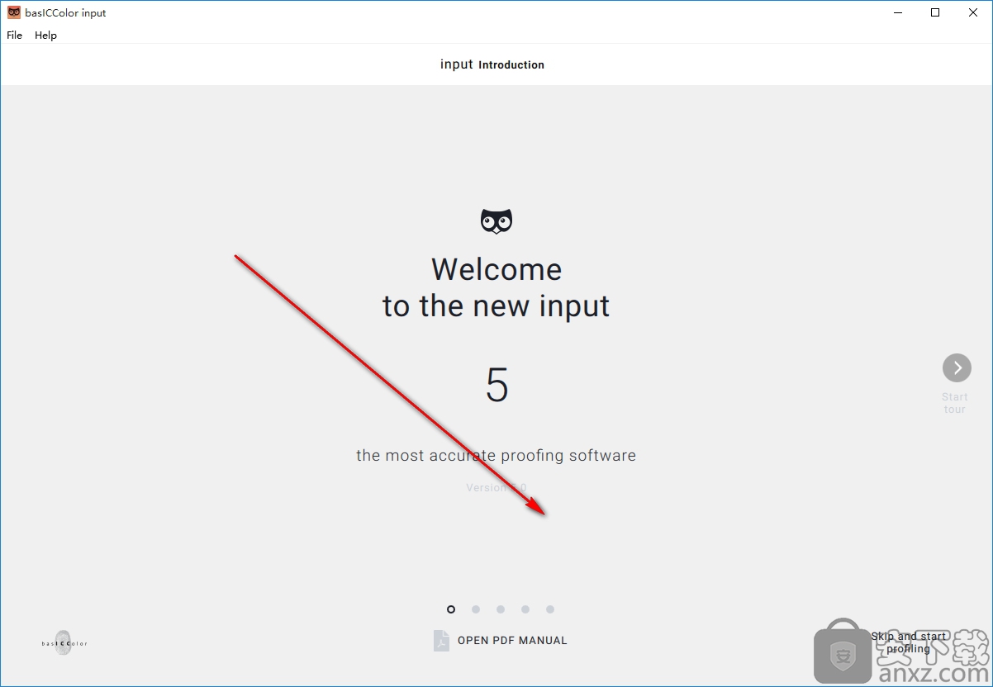
Task: Click the Version label text
Action: (x=496, y=488)
